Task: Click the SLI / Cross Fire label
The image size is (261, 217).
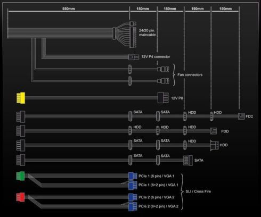Action: 198,191
